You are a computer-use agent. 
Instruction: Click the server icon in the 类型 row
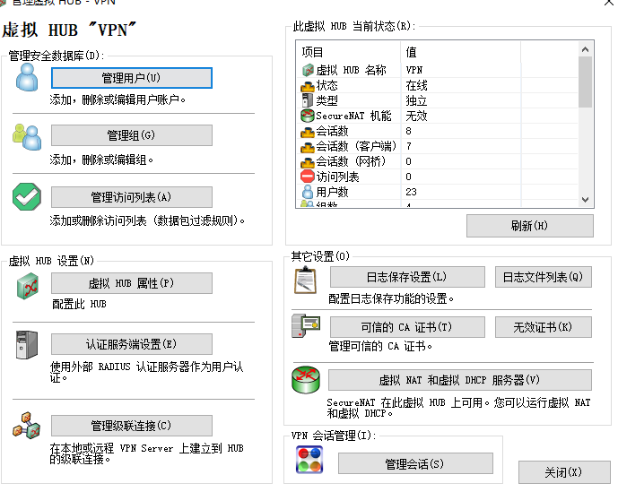(308, 100)
